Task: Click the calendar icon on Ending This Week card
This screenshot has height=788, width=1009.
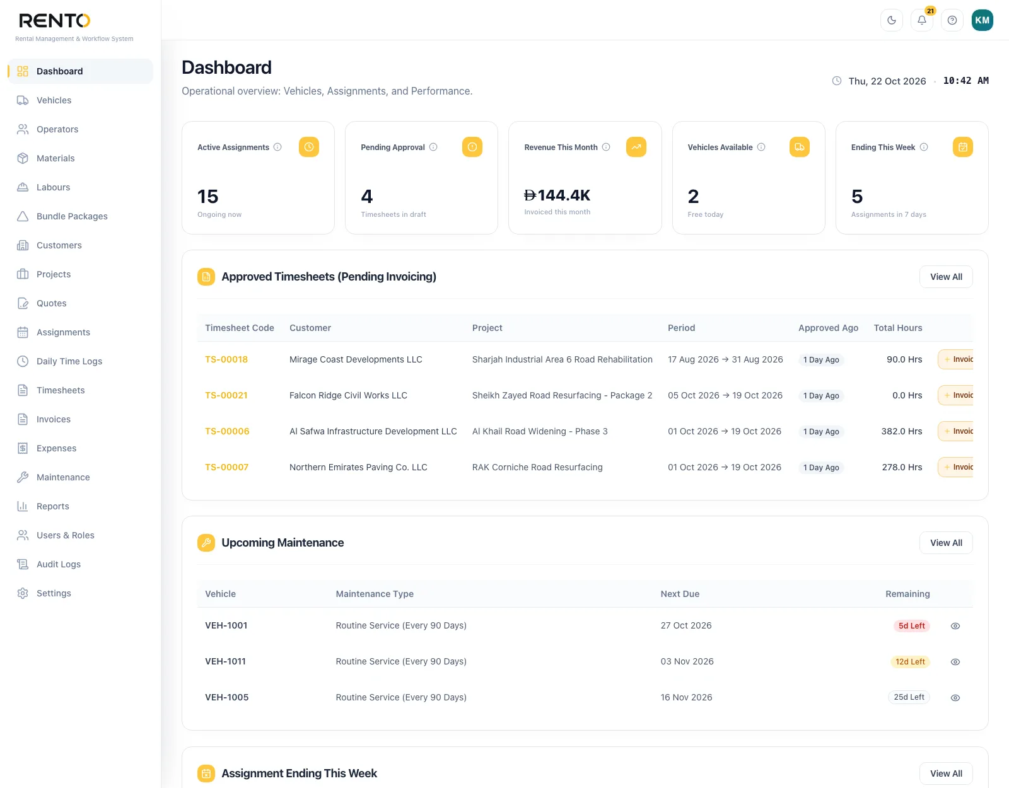Action: tap(963, 147)
